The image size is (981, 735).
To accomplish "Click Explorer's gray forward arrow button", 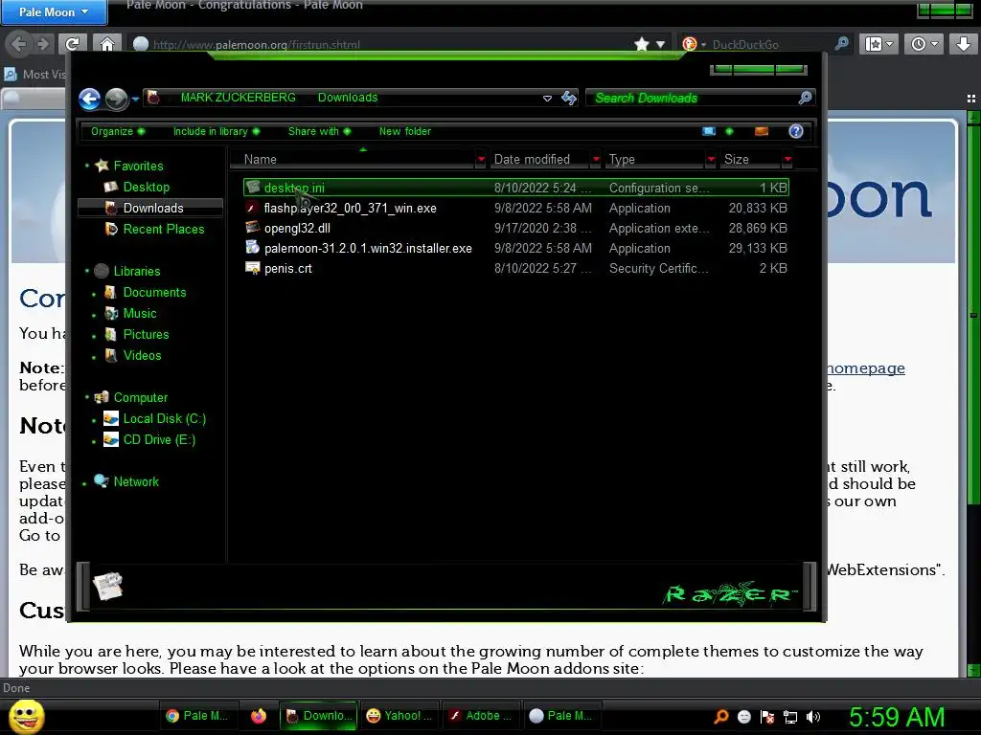I will click(x=116, y=99).
